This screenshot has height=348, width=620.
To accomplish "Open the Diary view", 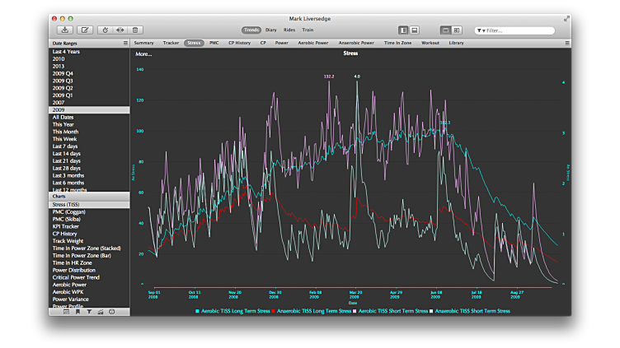I will pyautogui.click(x=270, y=30).
